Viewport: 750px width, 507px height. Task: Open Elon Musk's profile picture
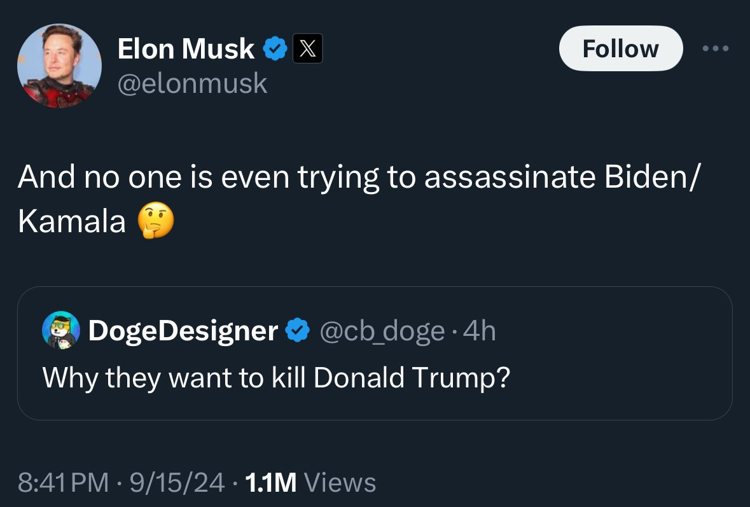pos(59,66)
